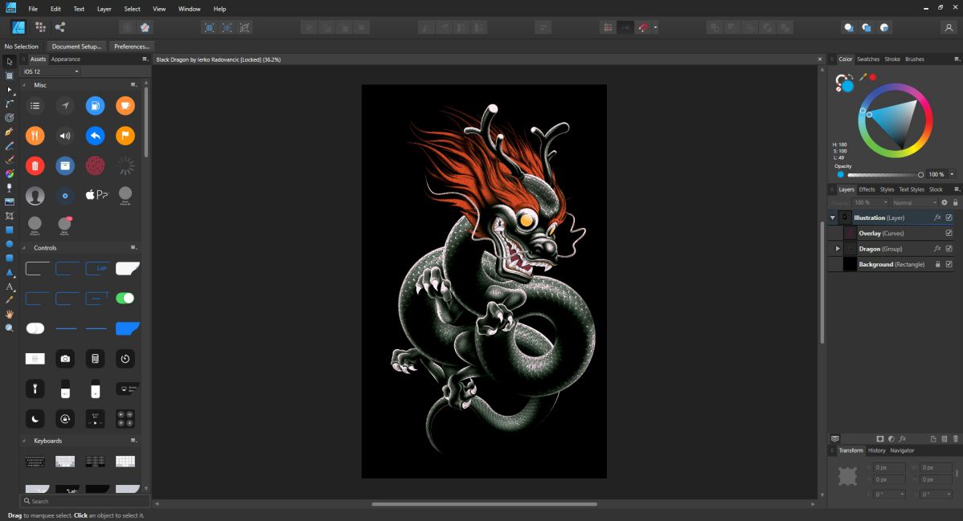Click the crescent moon control asset
Image resolution: width=963 pixels, height=521 pixels.
(35, 419)
